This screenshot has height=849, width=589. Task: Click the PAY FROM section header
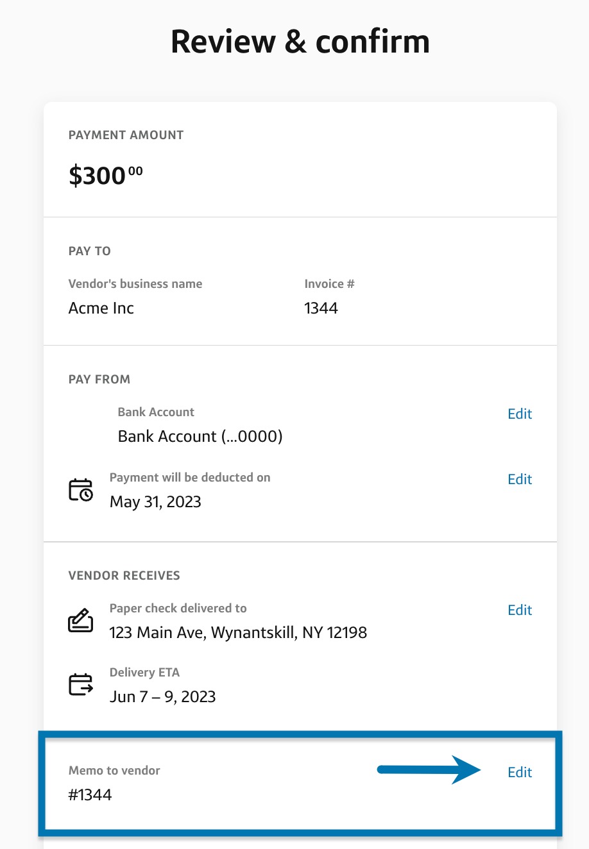99,380
